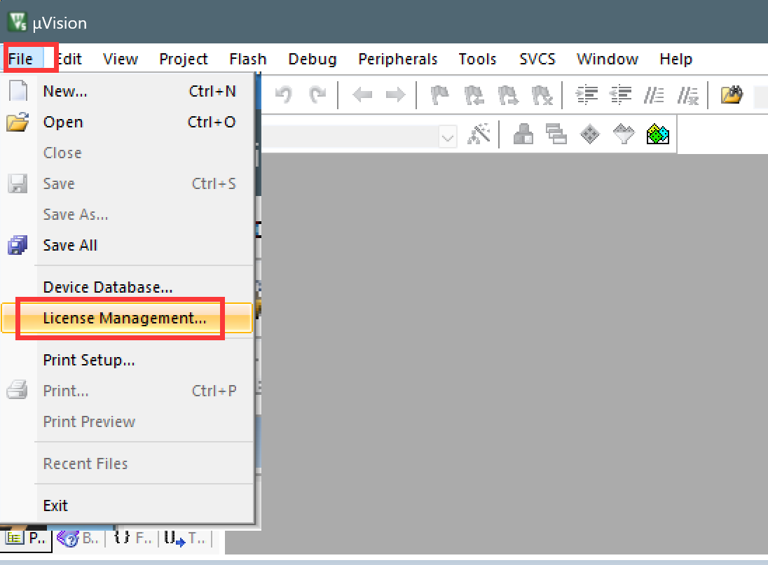Click the Indent selection icon

(x=587, y=95)
